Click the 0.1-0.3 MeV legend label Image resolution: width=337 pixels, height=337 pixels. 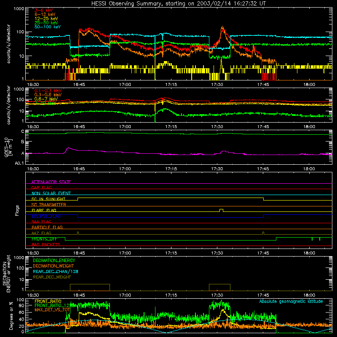[48, 91]
